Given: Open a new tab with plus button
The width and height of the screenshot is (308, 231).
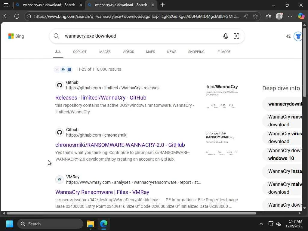Looking at the screenshot, I should 162,5.
